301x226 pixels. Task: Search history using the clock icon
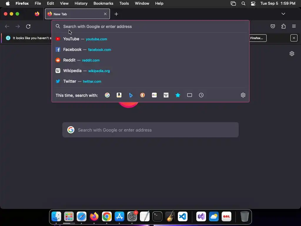pos(201,95)
